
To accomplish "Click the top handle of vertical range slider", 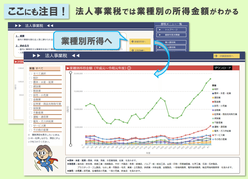I will tap(71, 73).
